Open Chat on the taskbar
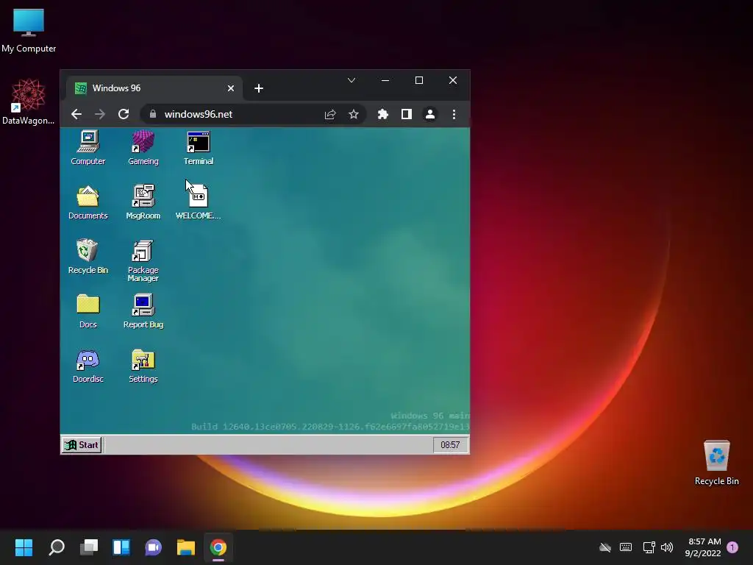The width and height of the screenshot is (753, 565). pos(153,547)
